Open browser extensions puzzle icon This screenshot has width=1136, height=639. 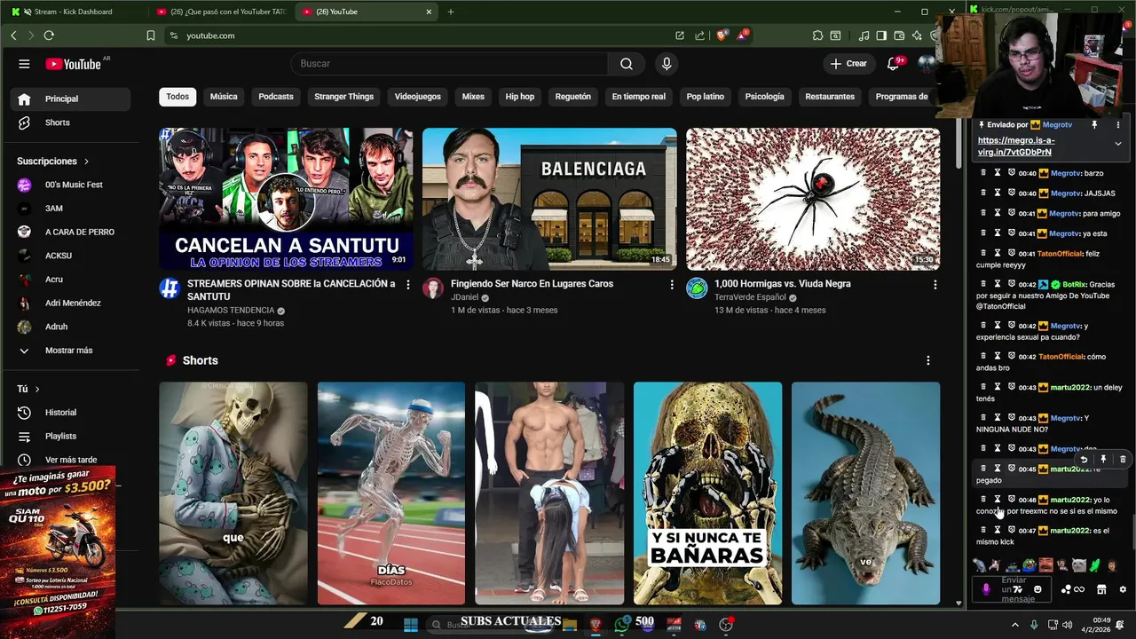click(x=817, y=35)
